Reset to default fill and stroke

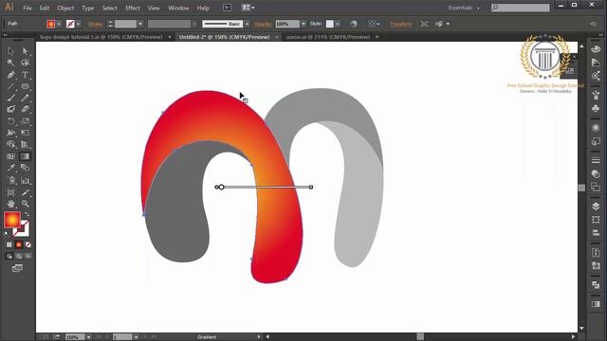tap(7, 234)
